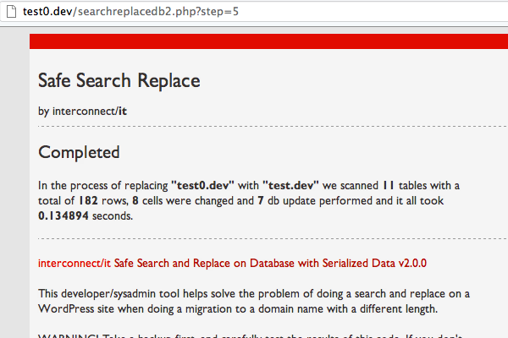This screenshot has height=338, width=508.
Task: Click the 'This developer/sysadmin tool helps' paragraph
Action: click(254, 301)
